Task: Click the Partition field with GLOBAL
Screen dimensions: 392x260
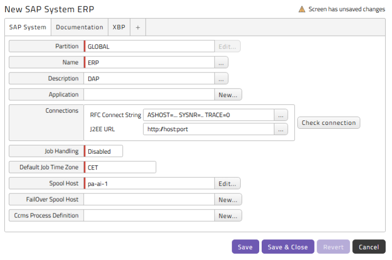Action: [x=149, y=47]
